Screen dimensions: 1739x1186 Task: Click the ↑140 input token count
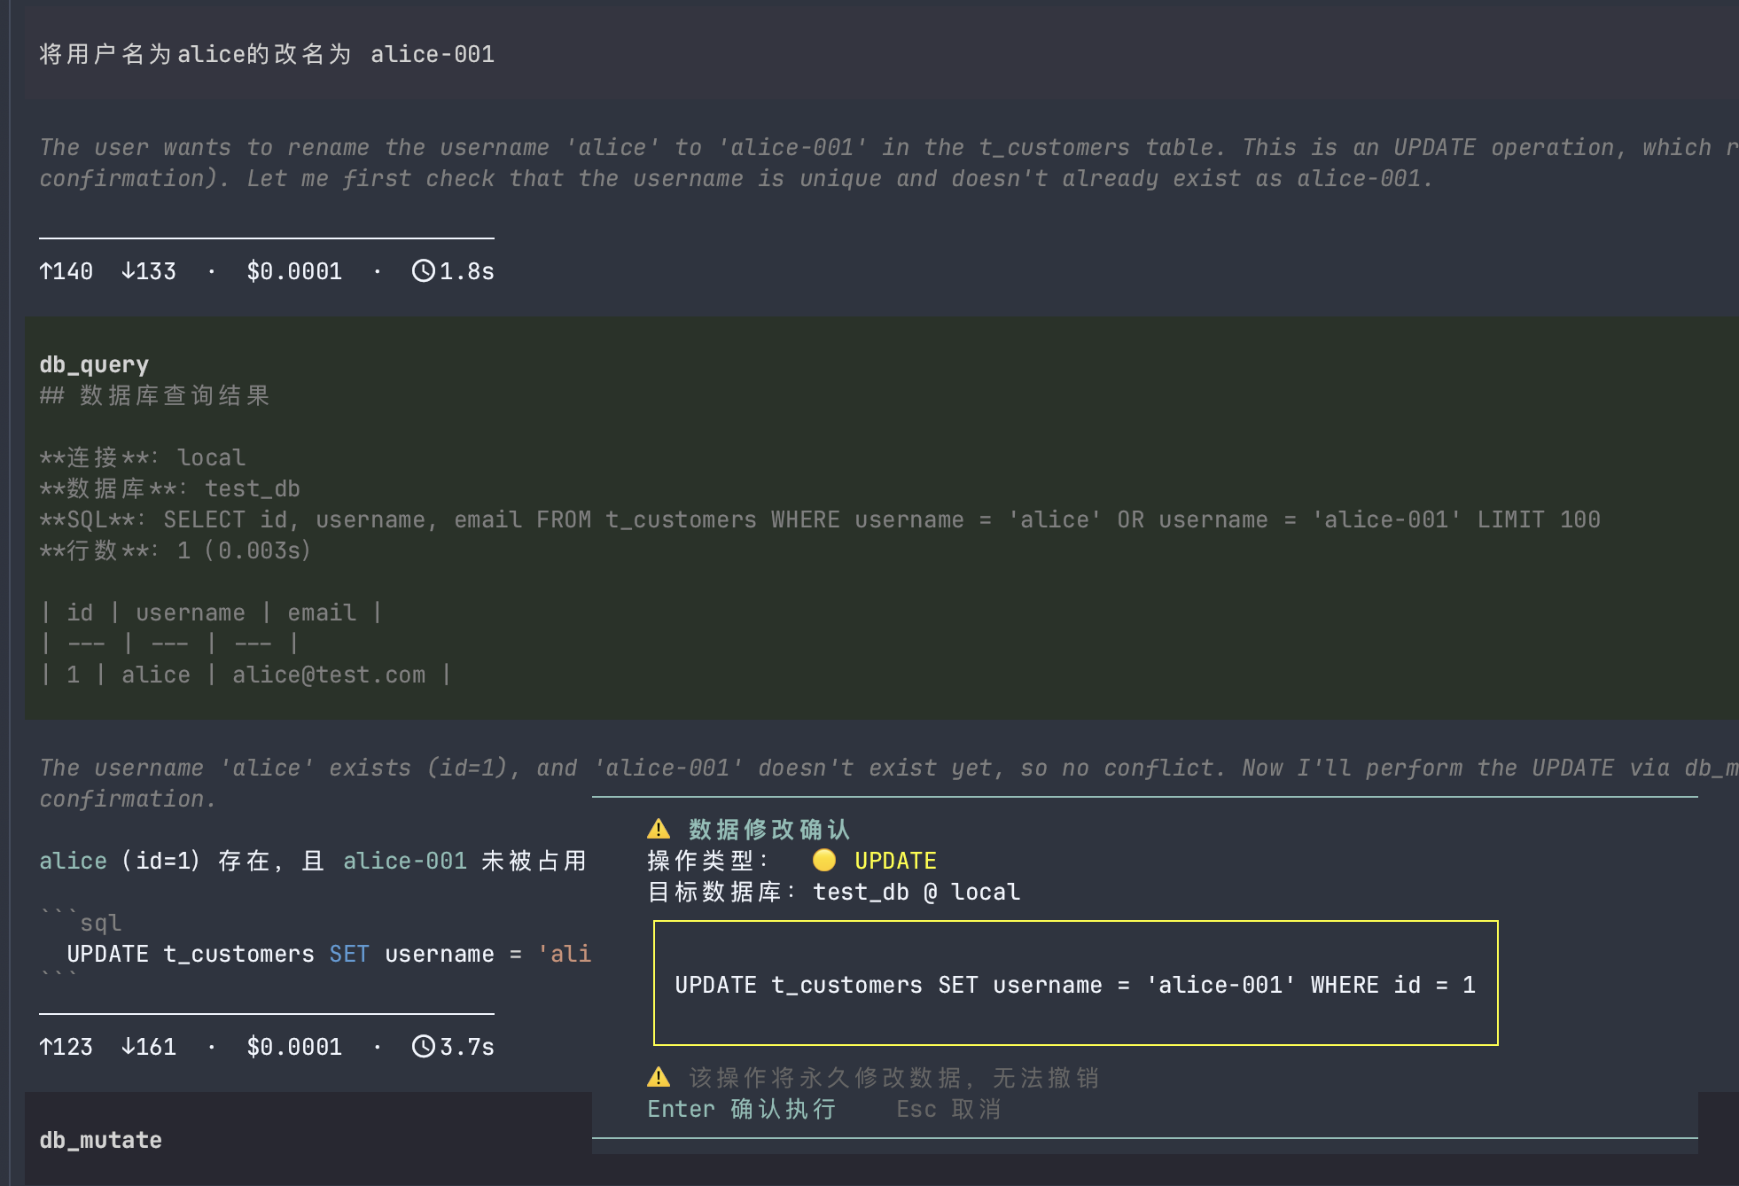pyautogui.click(x=66, y=271)
